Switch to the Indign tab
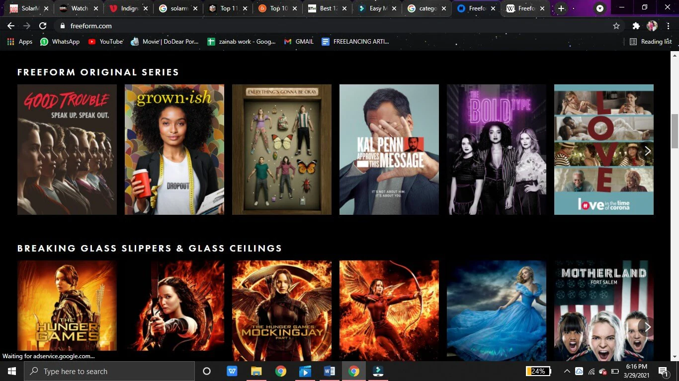The width and height of the screenshot is (679, 381). point(128,8)
